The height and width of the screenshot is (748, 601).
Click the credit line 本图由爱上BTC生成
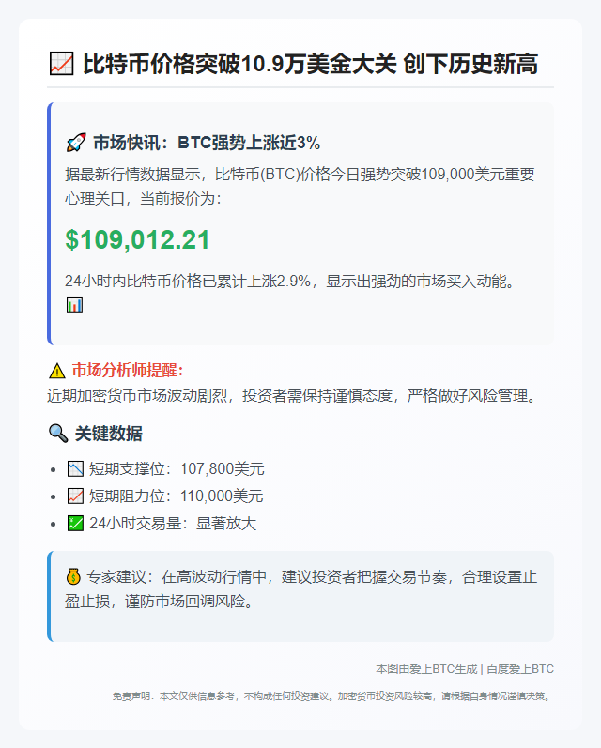click(x=426, y=669)
